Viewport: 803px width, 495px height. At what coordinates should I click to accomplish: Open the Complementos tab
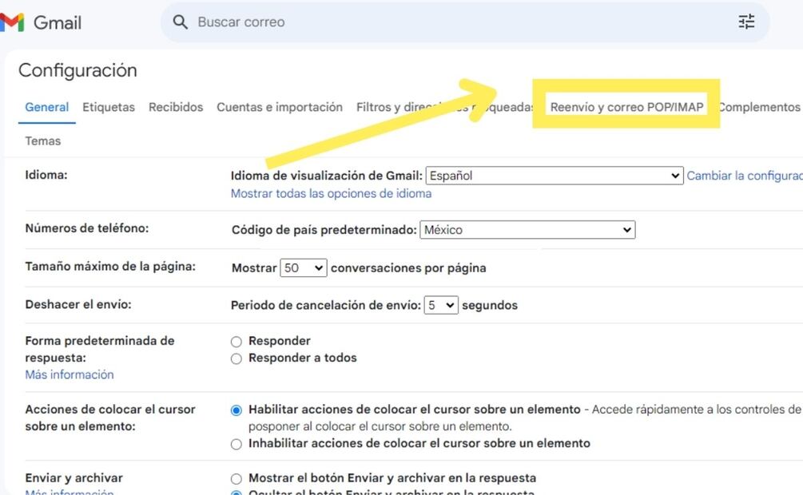(759, 107)
